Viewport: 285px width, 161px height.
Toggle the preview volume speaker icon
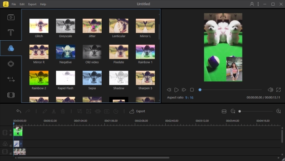tap(270, 90)
